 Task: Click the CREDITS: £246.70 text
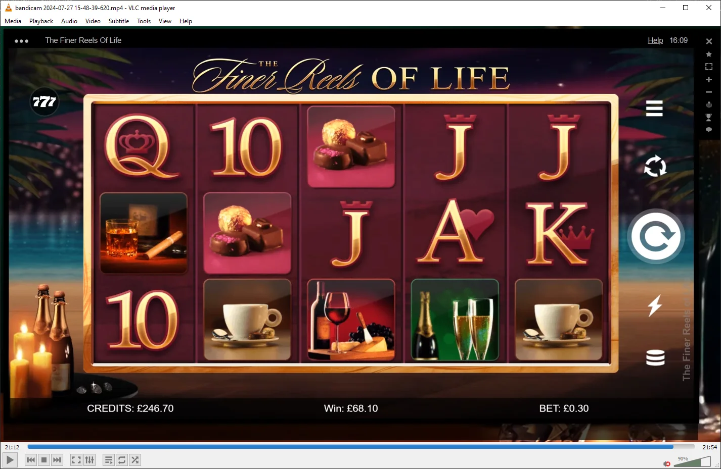click(130, 408)
